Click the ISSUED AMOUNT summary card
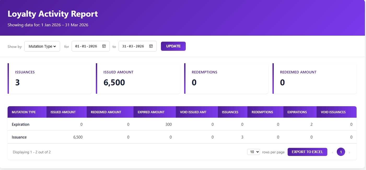 pos(138,78)
